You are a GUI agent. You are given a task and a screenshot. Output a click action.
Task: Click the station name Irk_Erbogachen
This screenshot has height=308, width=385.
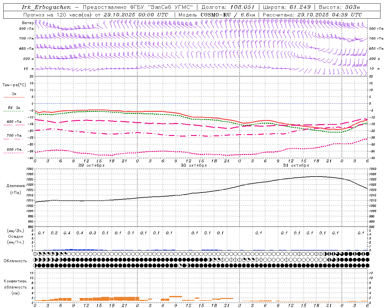pos(47,7)
